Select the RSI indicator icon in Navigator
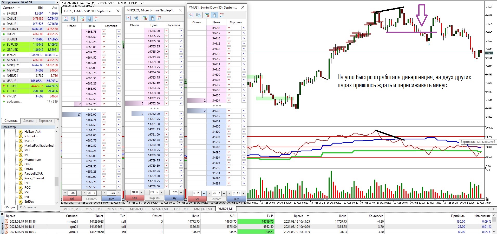Screen dimensions: 497x234 (21, 192)
